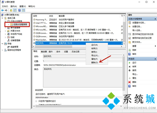Click the task list horizontal scrollbar thumb

tap(54, 46)
